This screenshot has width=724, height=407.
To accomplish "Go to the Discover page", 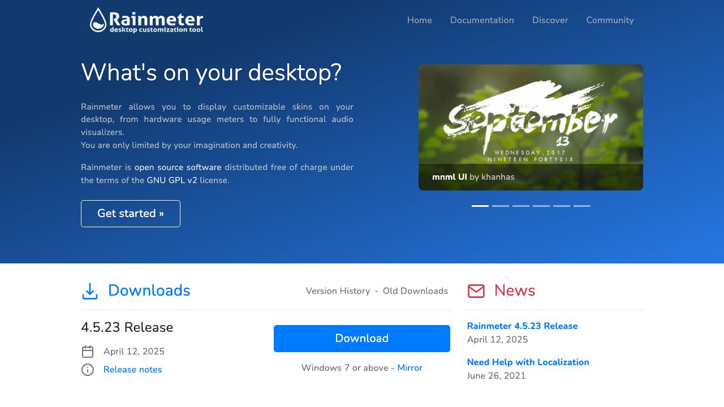I will [550, 20].
